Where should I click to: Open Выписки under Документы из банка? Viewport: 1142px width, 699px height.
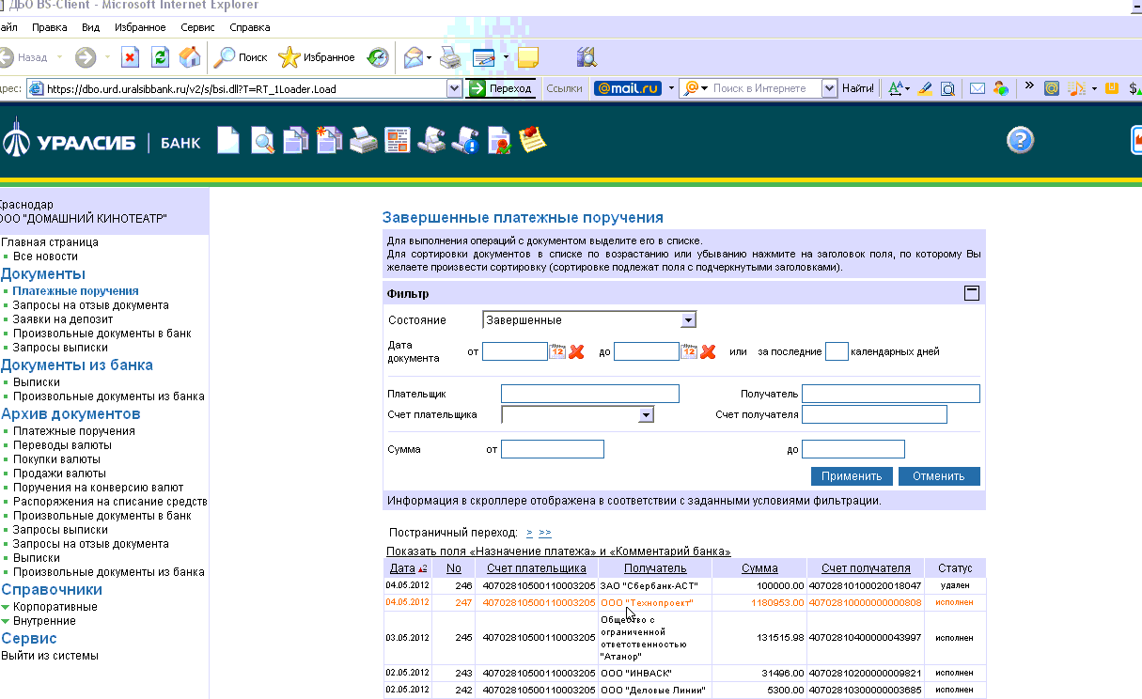point(36,382)
